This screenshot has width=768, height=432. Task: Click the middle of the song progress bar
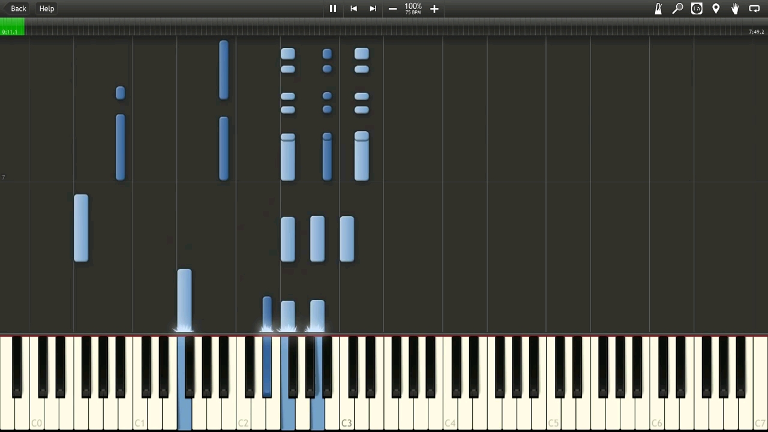point(384,28)
